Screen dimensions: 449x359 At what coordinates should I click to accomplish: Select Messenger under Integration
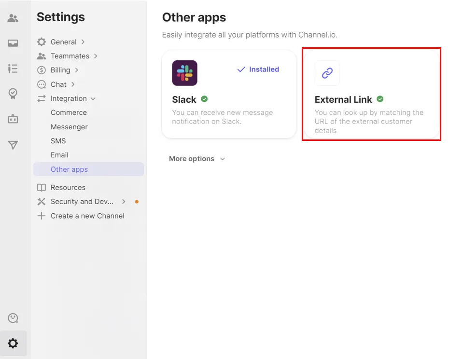[x=69, y=127]
